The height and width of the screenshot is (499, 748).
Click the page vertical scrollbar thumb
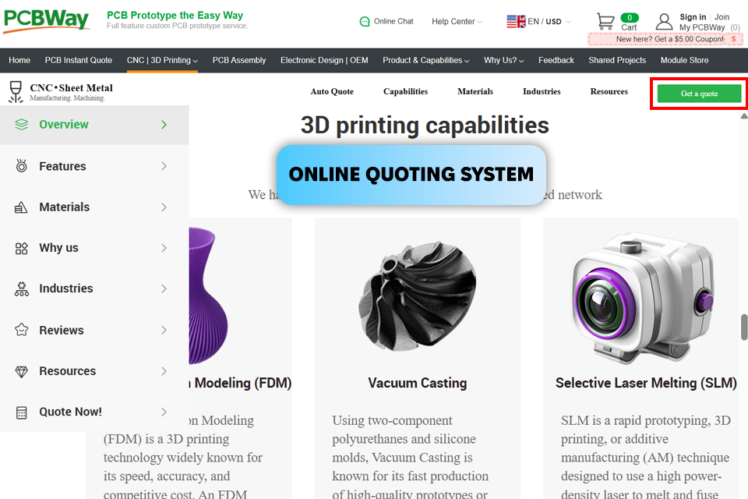coord(743,327)
